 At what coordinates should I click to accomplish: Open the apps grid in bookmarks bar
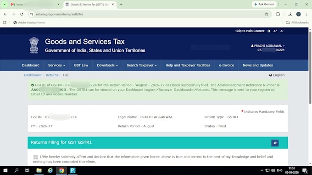tap(5, 22)
